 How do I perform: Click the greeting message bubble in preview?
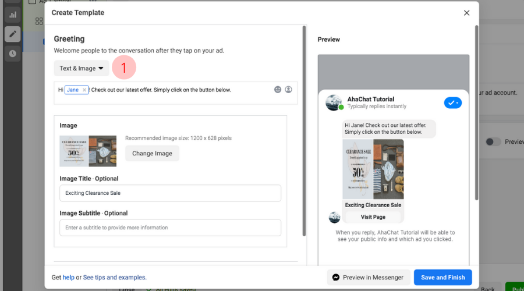pos(389,129)
